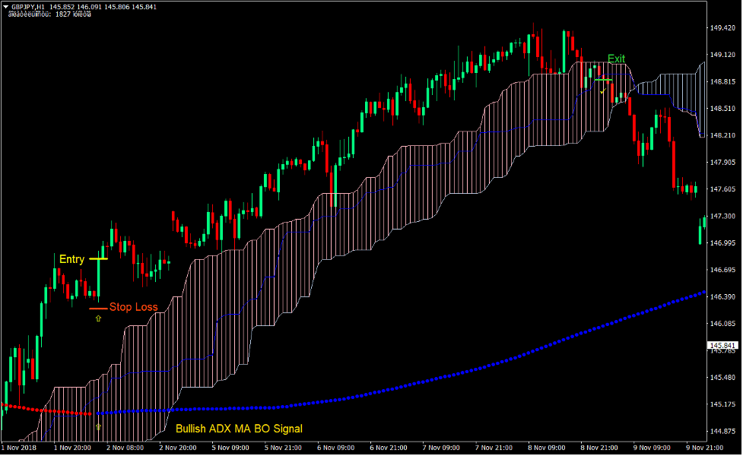This screenshot has width=743, height=456.
Task: Click the yellow up arrow near the bottom time axis
Action: click(98, 428)
